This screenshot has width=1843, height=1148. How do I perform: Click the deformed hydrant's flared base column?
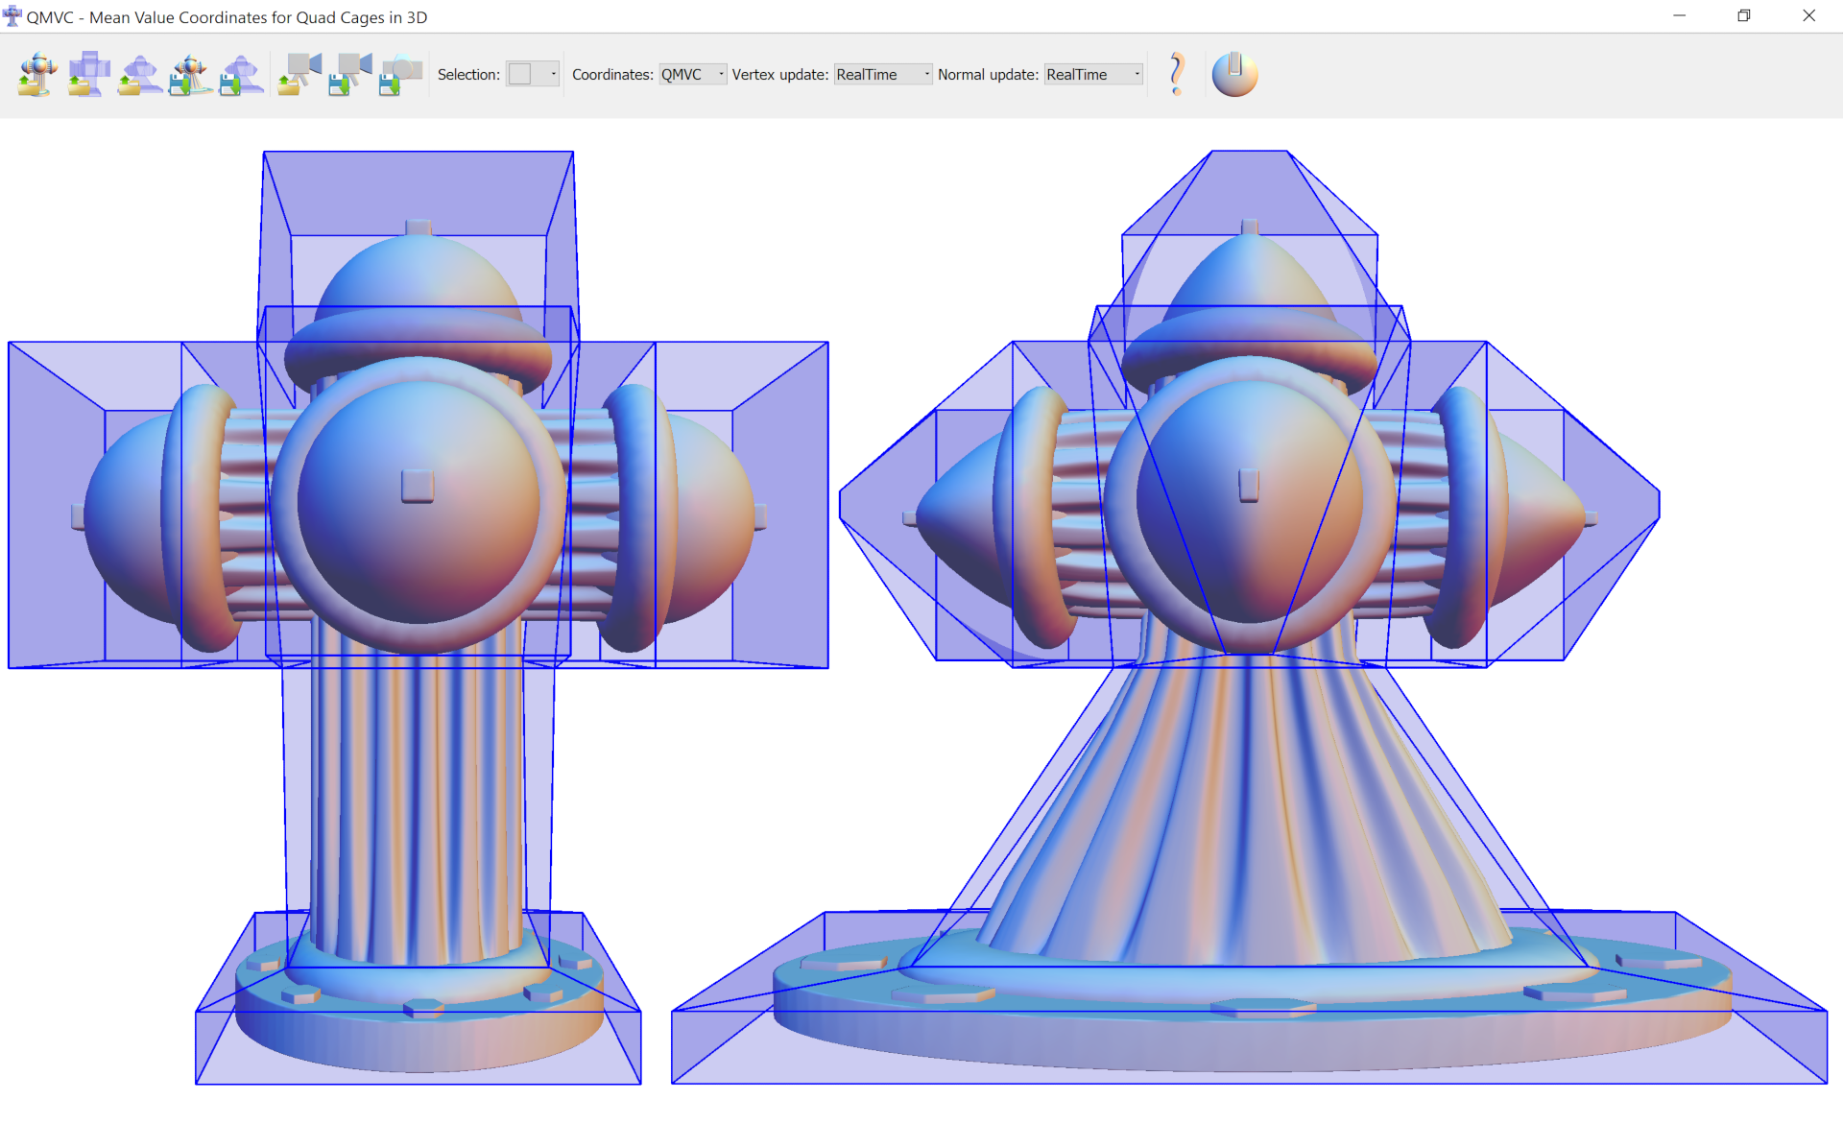(x=1248, y=816)
